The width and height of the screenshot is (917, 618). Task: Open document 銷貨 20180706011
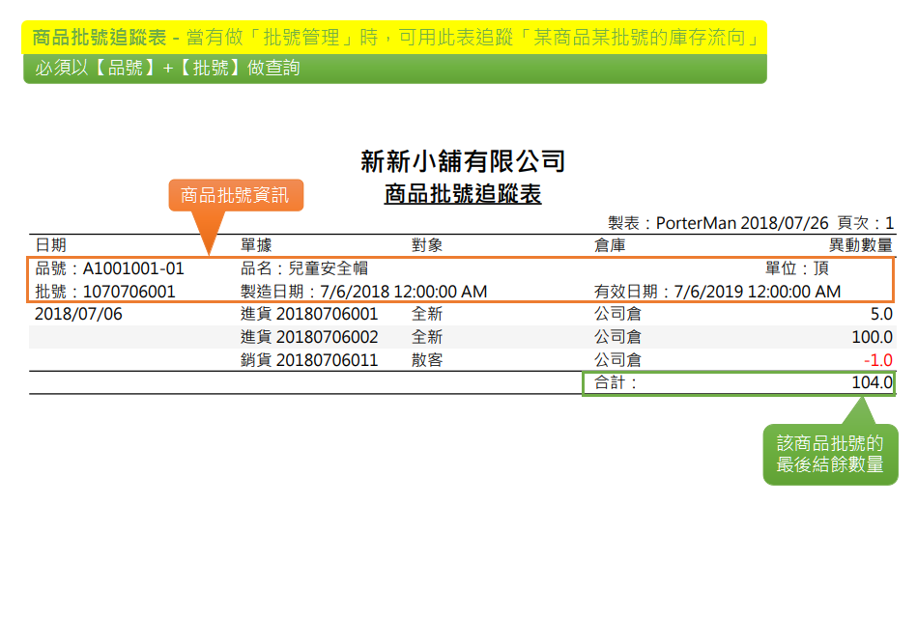tap(309, 360)
